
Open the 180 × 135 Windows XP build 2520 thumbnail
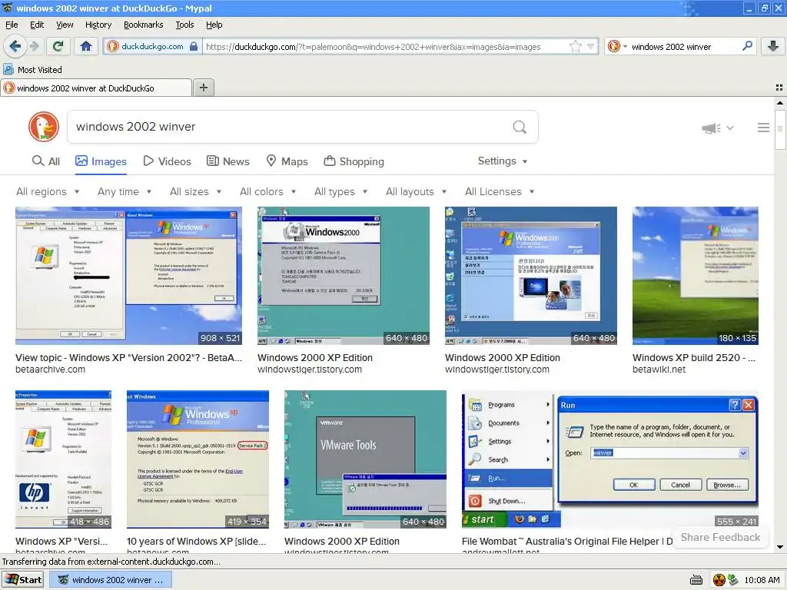point(695,276)
